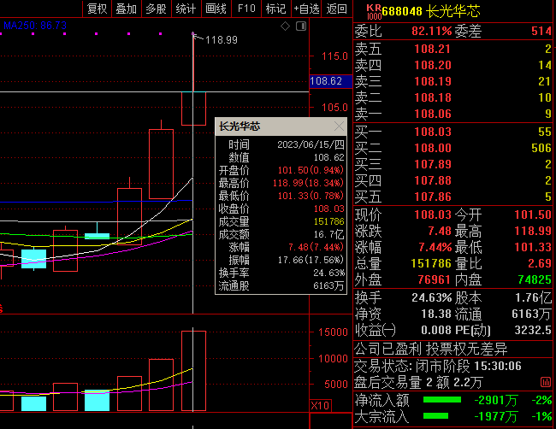Image resolution: width=556 pixels, height=429 pixels.
Task: Click the 115.0 price axis label
Action: point(334,56)
